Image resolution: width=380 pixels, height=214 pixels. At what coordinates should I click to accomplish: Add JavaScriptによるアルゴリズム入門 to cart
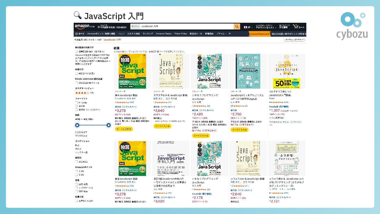tap(239, 130)
